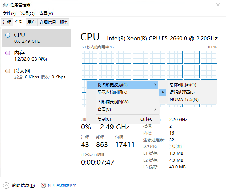Image resolution: width=226 pixels, height=193 pixels.
Task: Choose 显示内核时间(K) from context menu
Action: pyautogui.click(x=122, y=92)
